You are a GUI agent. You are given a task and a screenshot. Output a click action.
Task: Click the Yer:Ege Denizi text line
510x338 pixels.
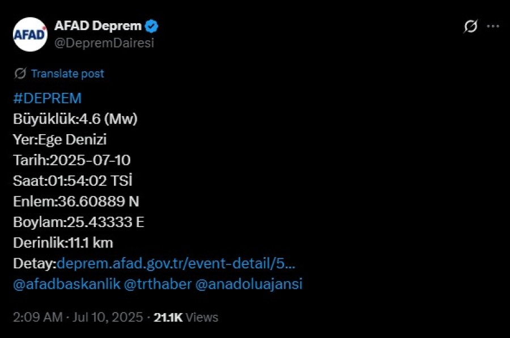click(60, 139)
